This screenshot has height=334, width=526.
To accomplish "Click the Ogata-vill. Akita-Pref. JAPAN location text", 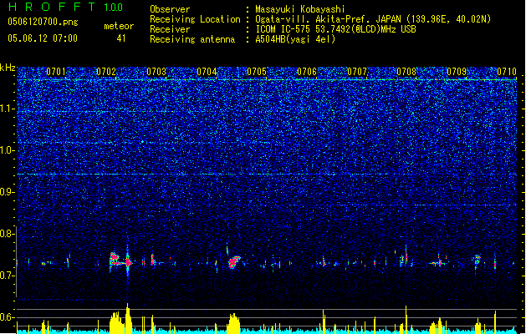I will coord(373,19).
